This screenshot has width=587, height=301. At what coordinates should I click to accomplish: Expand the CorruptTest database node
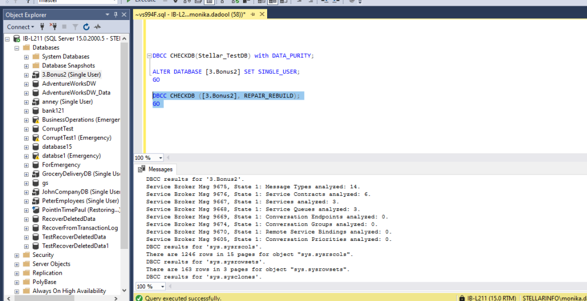coord(26,129)
